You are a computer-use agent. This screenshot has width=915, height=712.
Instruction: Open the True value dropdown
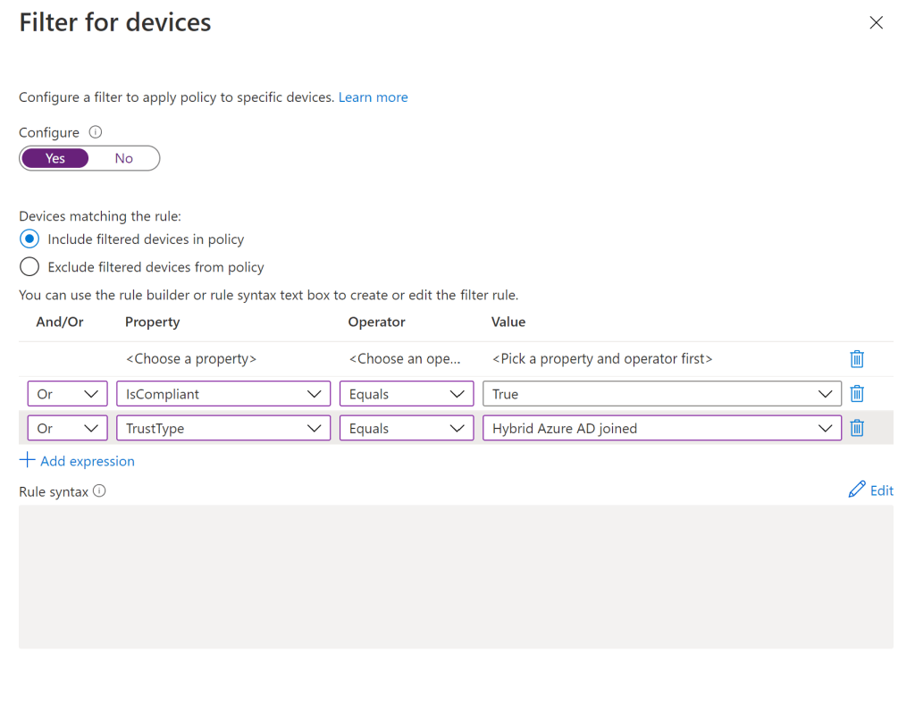[x=661, y=394]
